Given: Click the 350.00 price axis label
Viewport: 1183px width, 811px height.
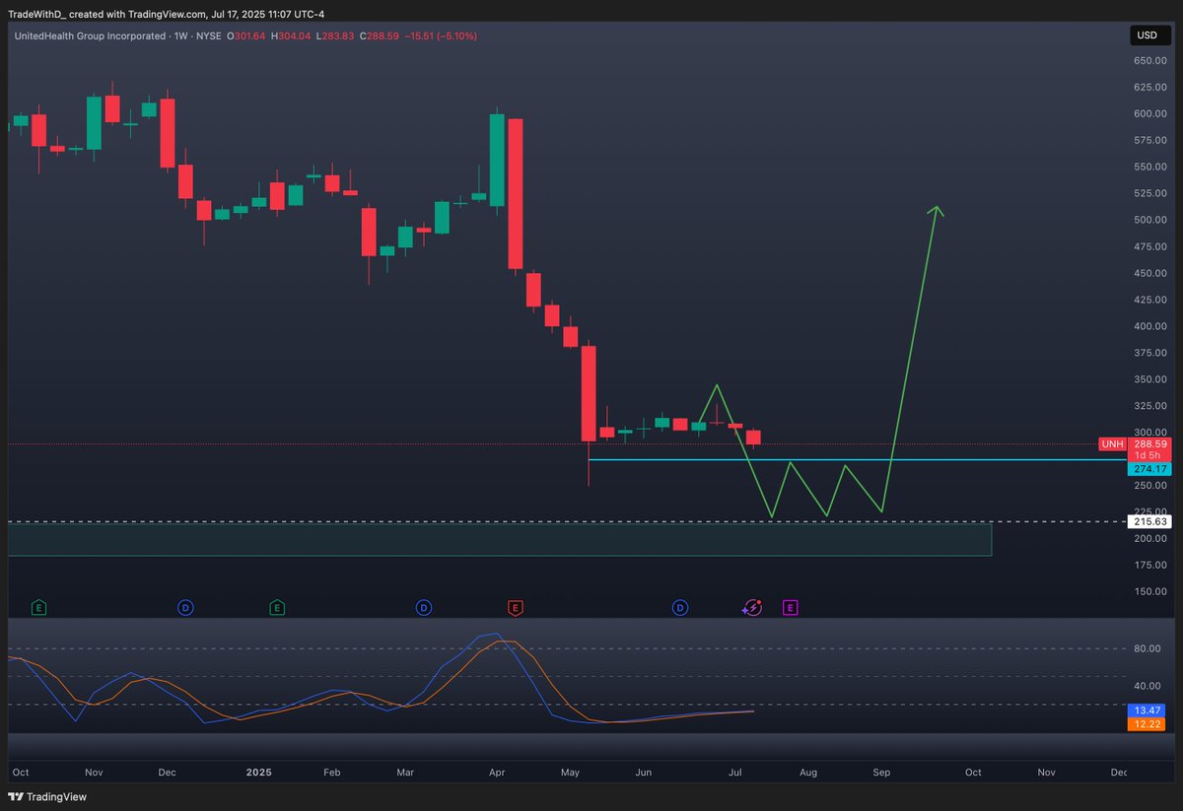Looking at the screenshot, I should click(1149, 379).
